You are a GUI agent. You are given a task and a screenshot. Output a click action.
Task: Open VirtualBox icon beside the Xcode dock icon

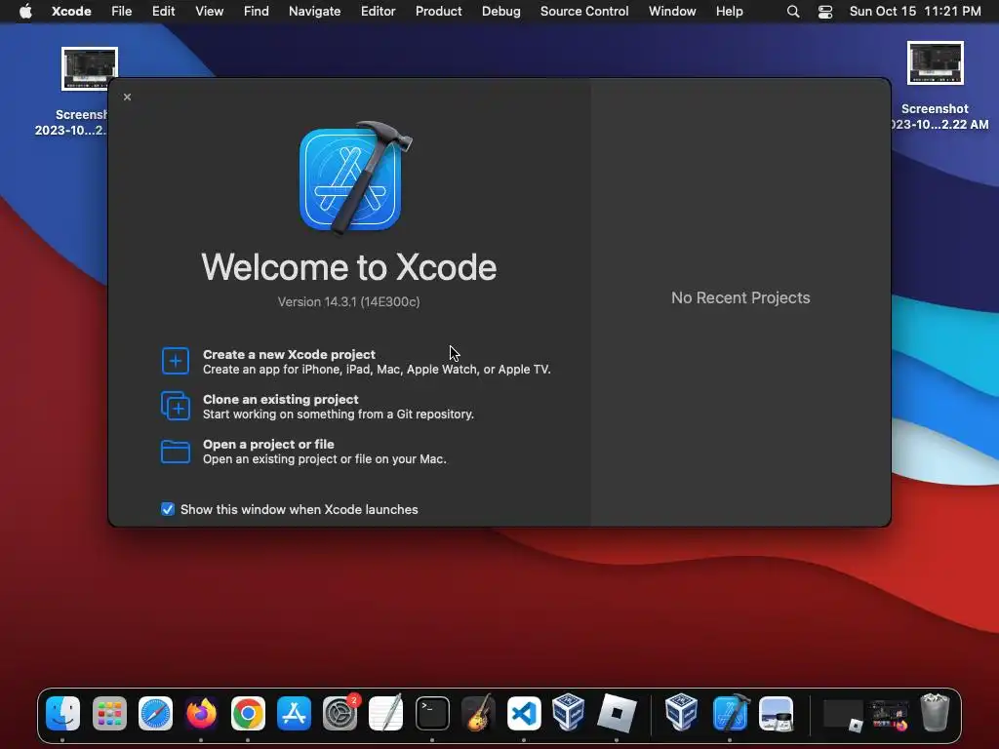coord(681,712)
